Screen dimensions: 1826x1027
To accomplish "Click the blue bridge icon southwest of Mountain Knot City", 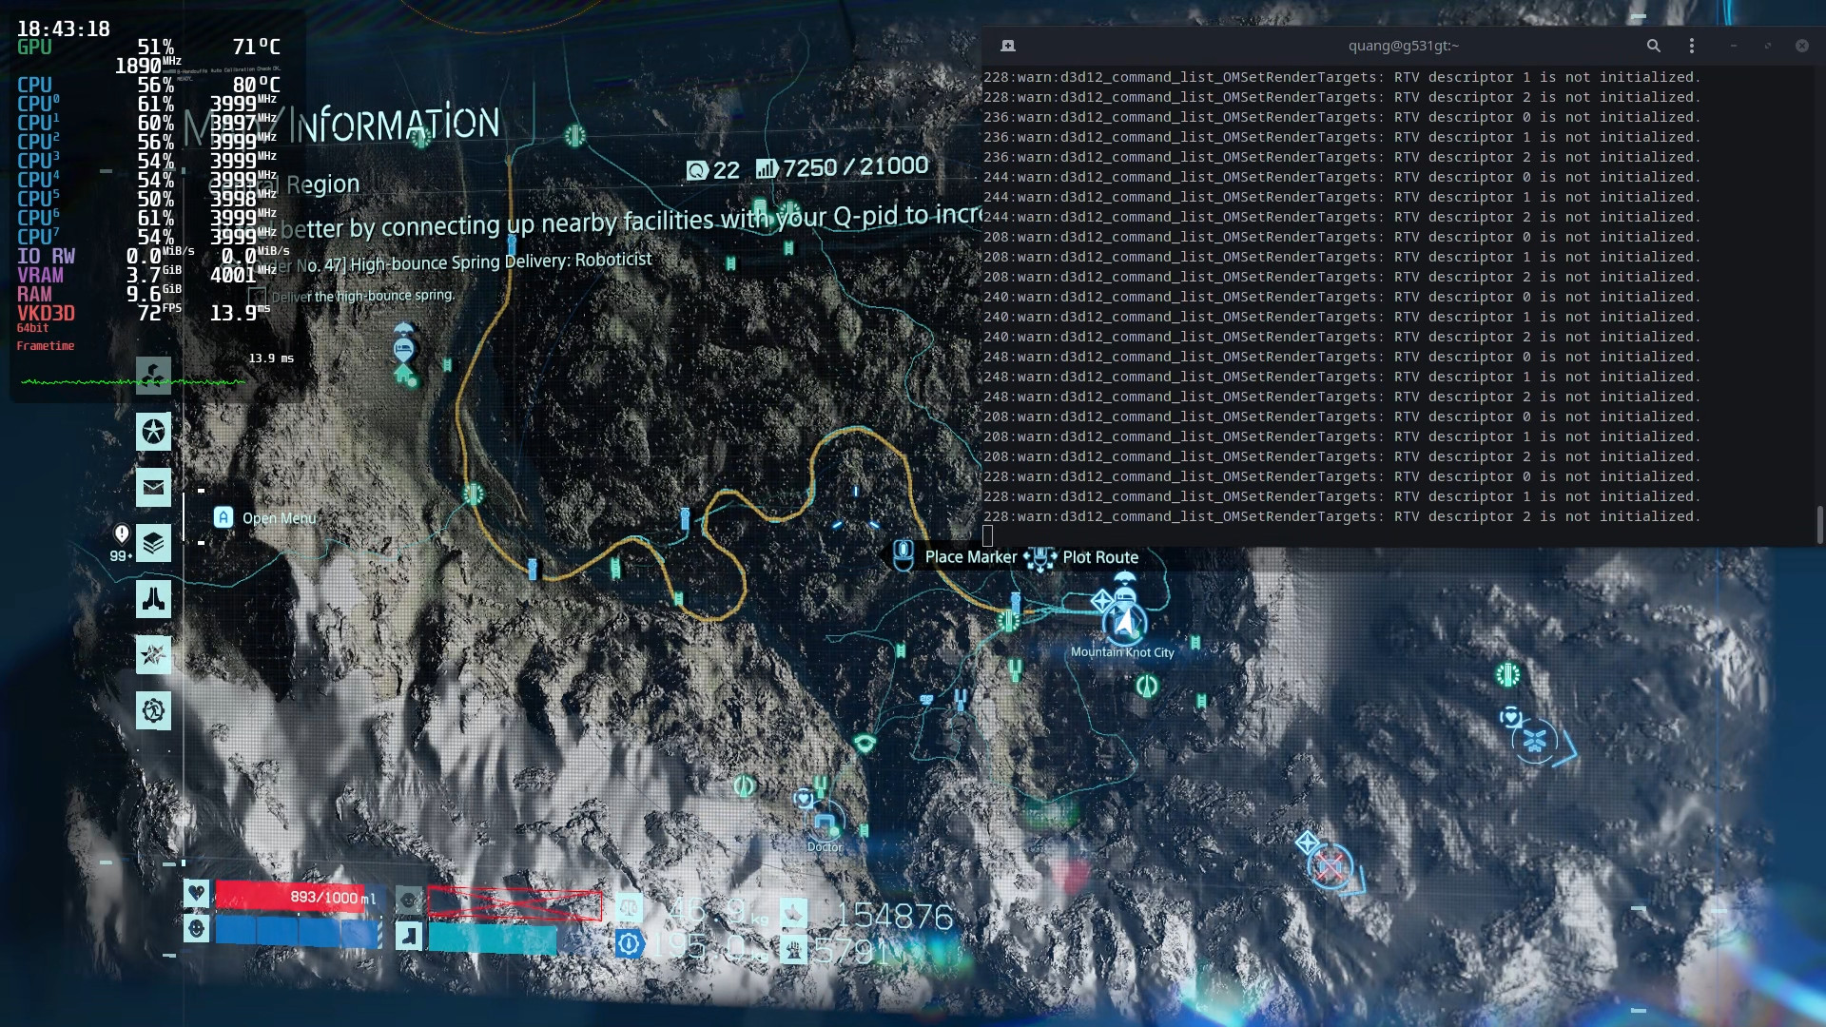I will click(x=961, y=701).
